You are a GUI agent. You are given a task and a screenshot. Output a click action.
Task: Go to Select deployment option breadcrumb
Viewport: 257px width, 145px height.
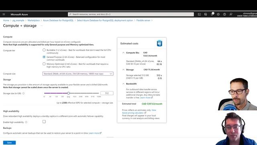tap(105, 21)
